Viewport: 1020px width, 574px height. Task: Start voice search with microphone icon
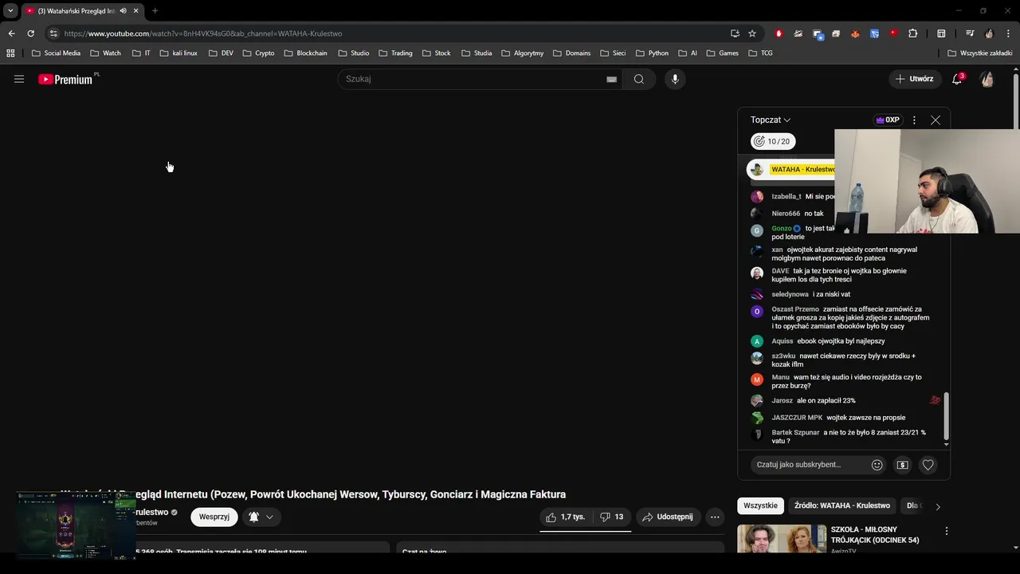click(675, 79)
